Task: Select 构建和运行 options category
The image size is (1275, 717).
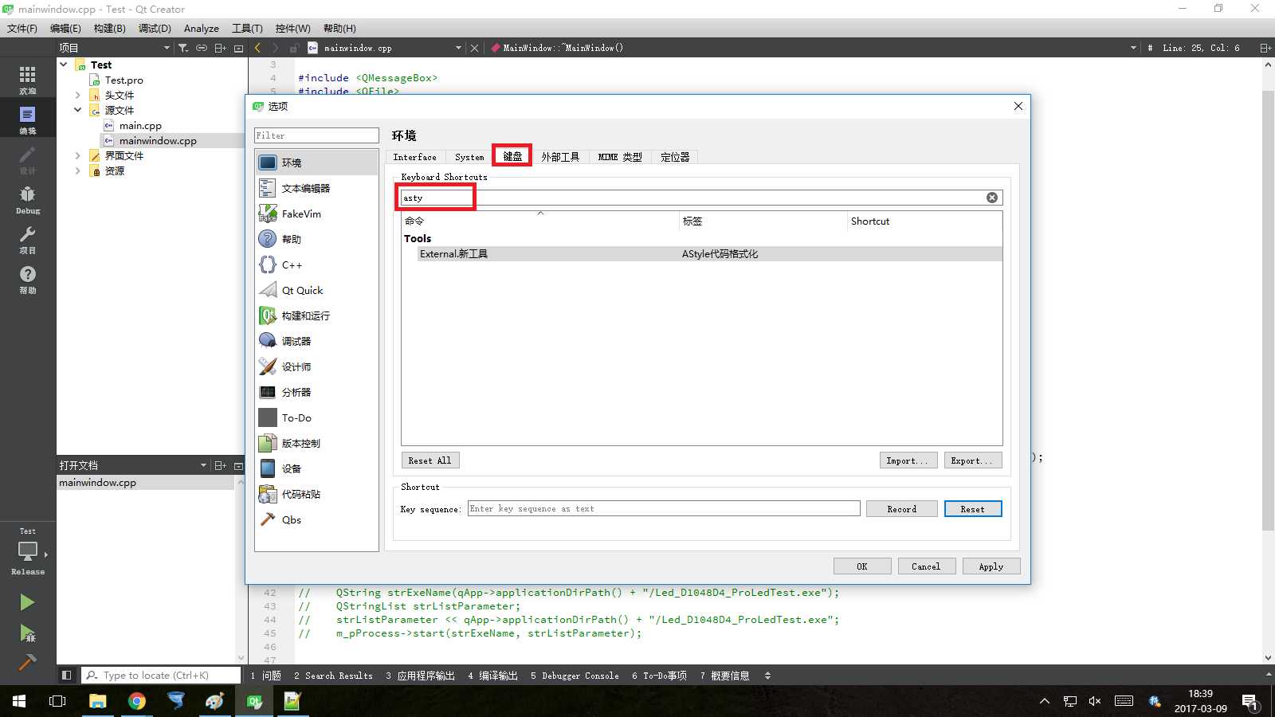Action: point(316,315)
